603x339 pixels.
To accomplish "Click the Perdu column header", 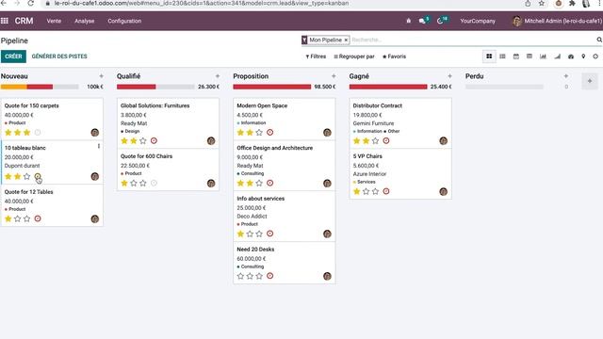I will [474, 76].
